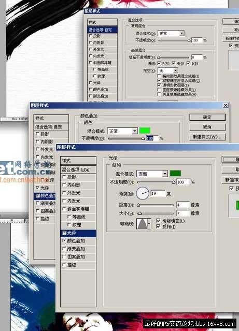Click the dark green satin color swatch

(175, 174)
